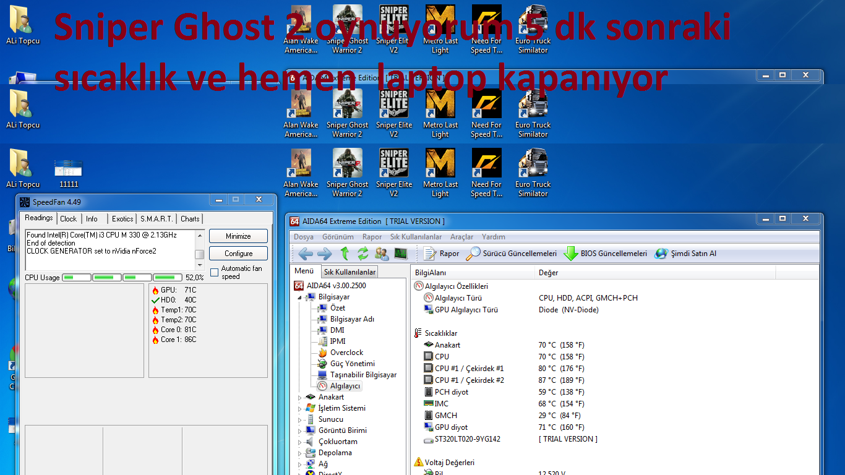Expand the Anakart node in the left tree

tap(300, 398)
